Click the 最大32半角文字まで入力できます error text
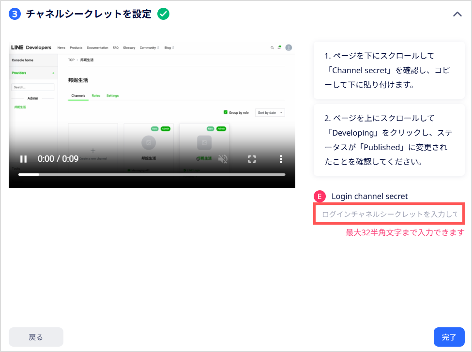Screen dimensions: 472x352 (405, 232)
